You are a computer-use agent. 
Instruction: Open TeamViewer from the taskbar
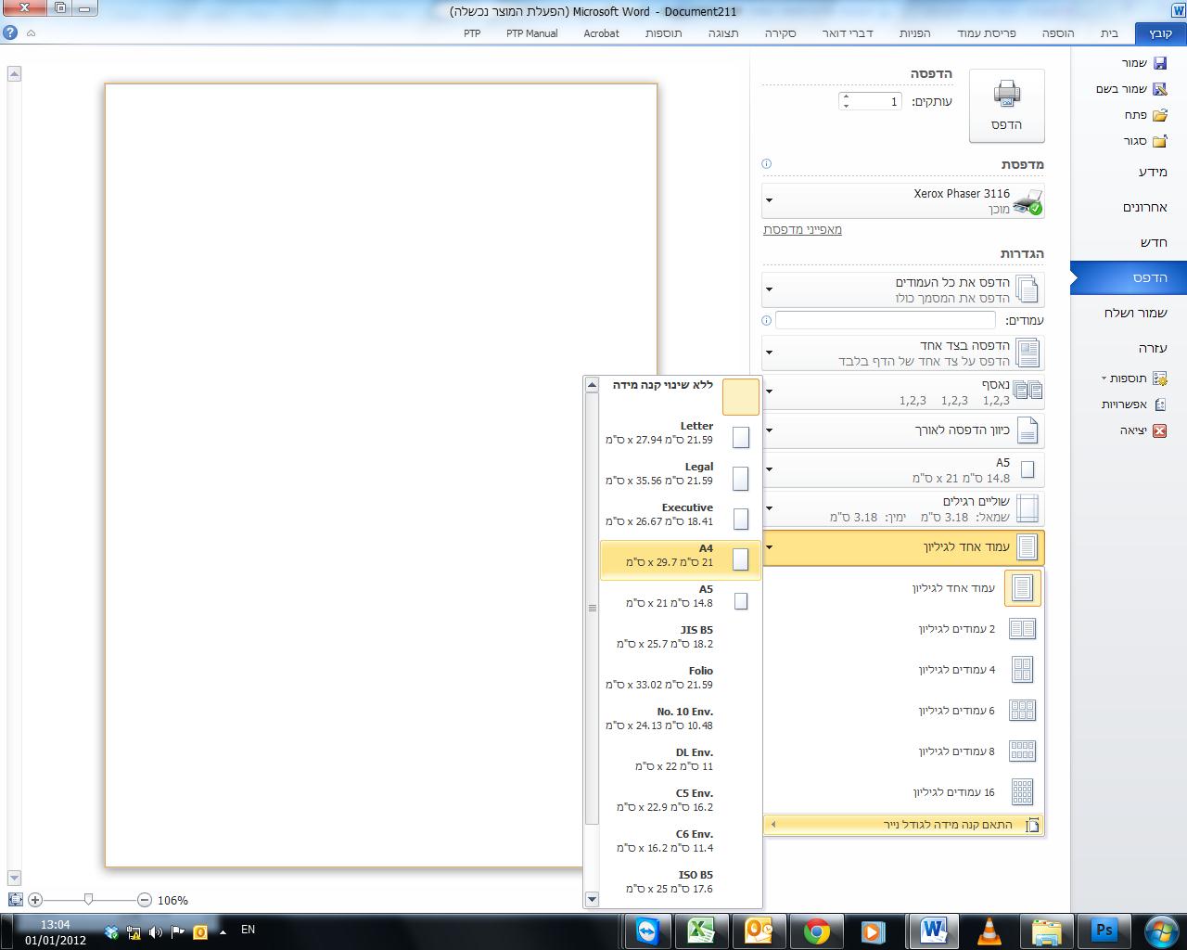click(x=646, y=931)
